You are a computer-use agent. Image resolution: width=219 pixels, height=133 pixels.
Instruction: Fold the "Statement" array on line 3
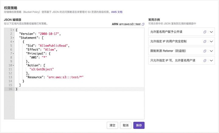(13, 38)
